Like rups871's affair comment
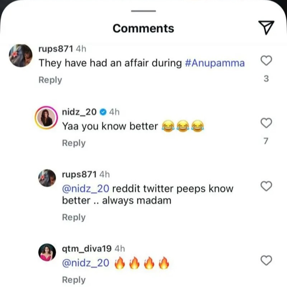 click(x=266, y=61)
